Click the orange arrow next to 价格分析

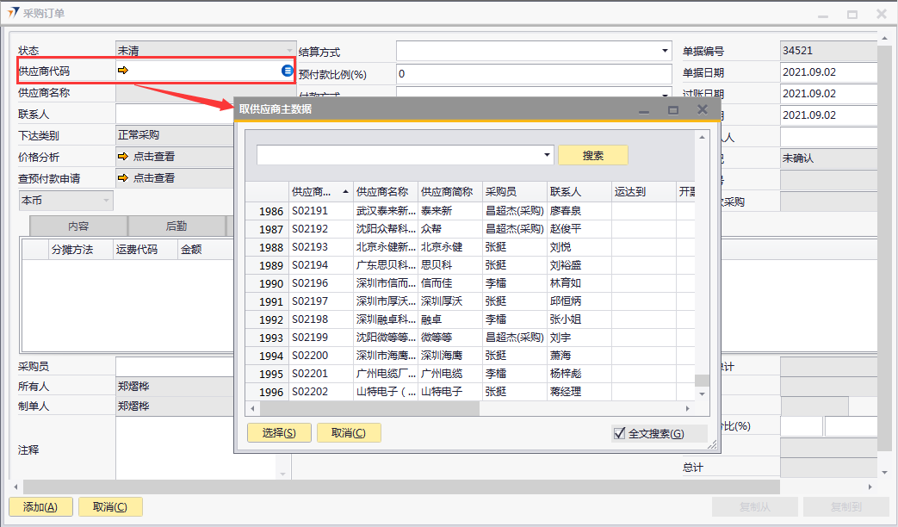[123, 157]
